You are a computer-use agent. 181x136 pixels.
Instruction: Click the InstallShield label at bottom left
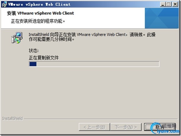click(x=12, y=119)
